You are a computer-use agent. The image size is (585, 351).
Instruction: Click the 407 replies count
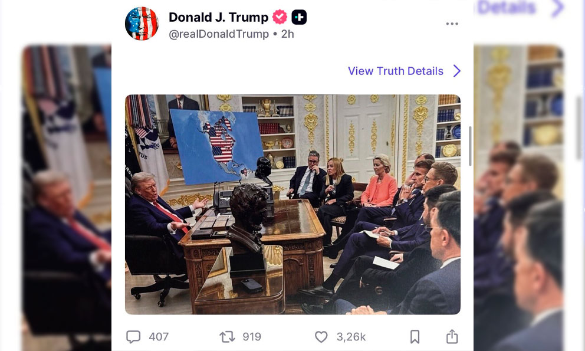point(159,337)
